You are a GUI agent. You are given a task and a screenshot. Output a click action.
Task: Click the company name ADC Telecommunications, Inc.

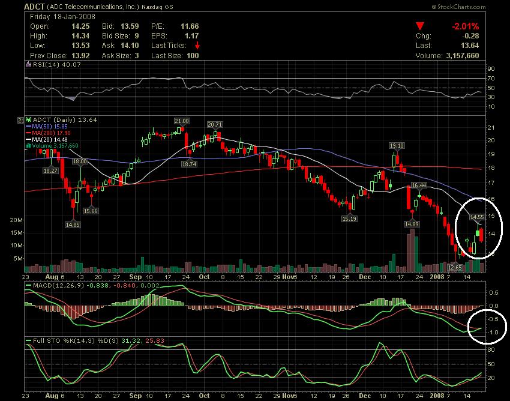point(94,7)
